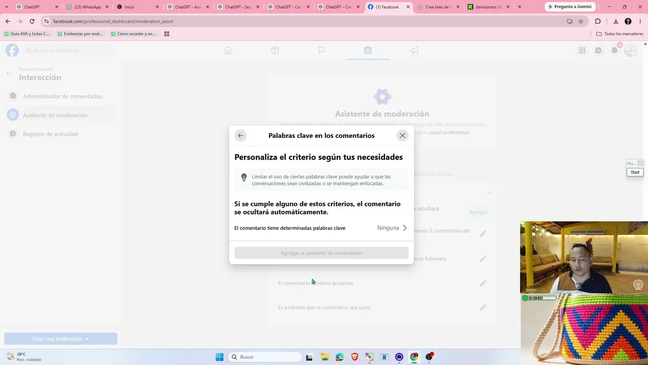Focus the Buscar en Facebook search box
The image size is (648, 365).
(68, 50)
